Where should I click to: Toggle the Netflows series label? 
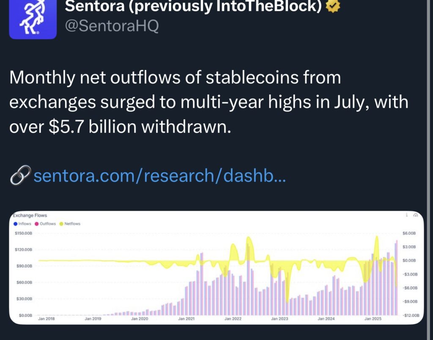(x=72, y=223)
